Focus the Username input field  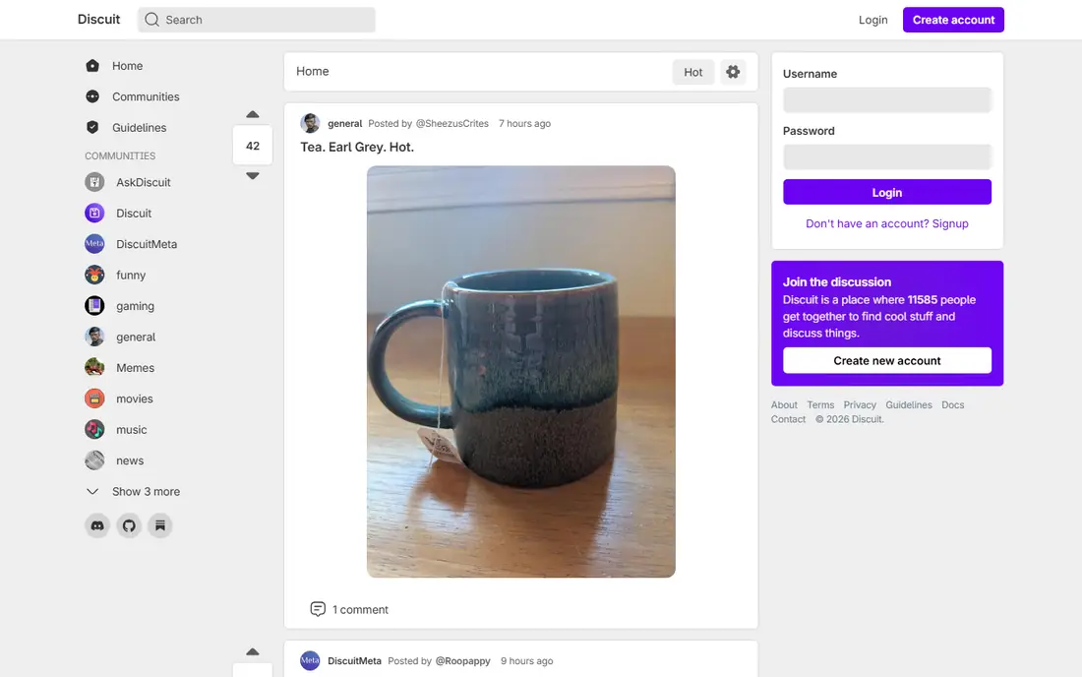coord(886,100)
